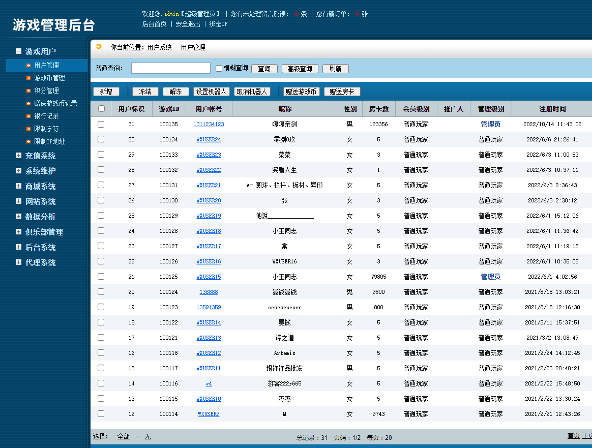Focus the 普通查询 search input field
The height and width of the screenshot is (448, 592).
pos(171,68)
